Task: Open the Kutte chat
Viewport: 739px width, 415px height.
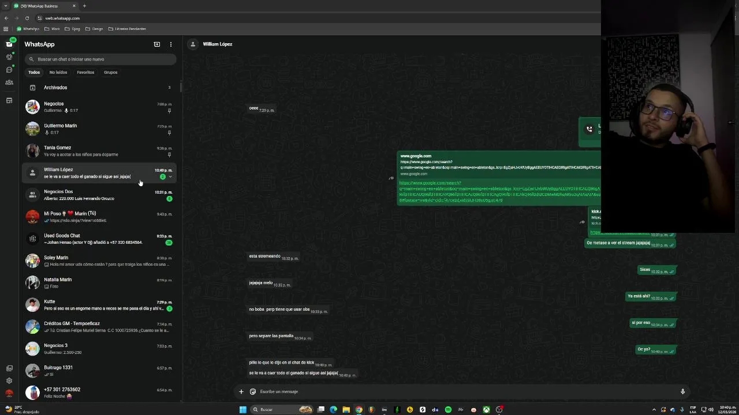Action: point(100,305)
